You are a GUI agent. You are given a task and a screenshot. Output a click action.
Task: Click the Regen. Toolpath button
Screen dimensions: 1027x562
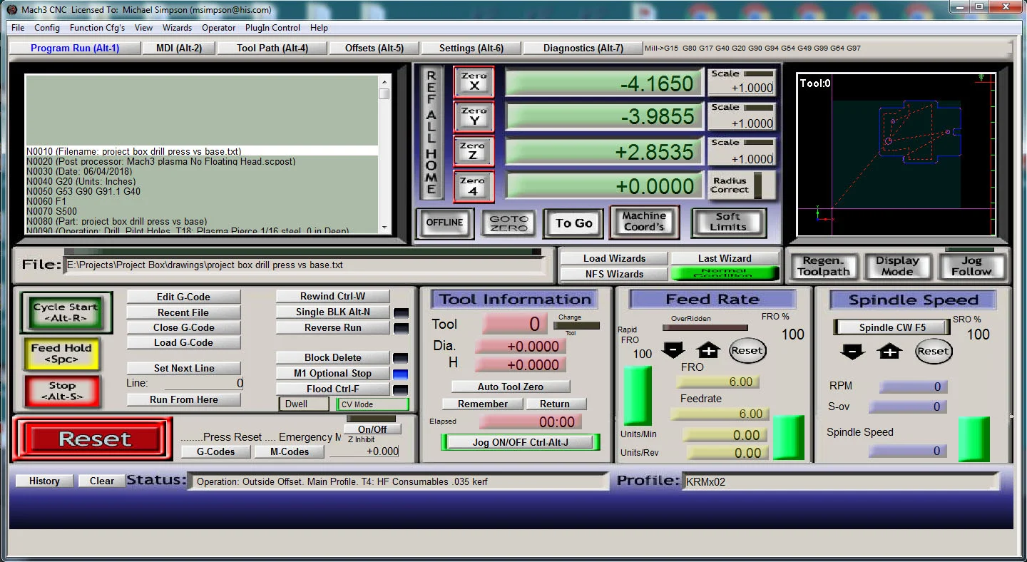(x=824, y=266)
